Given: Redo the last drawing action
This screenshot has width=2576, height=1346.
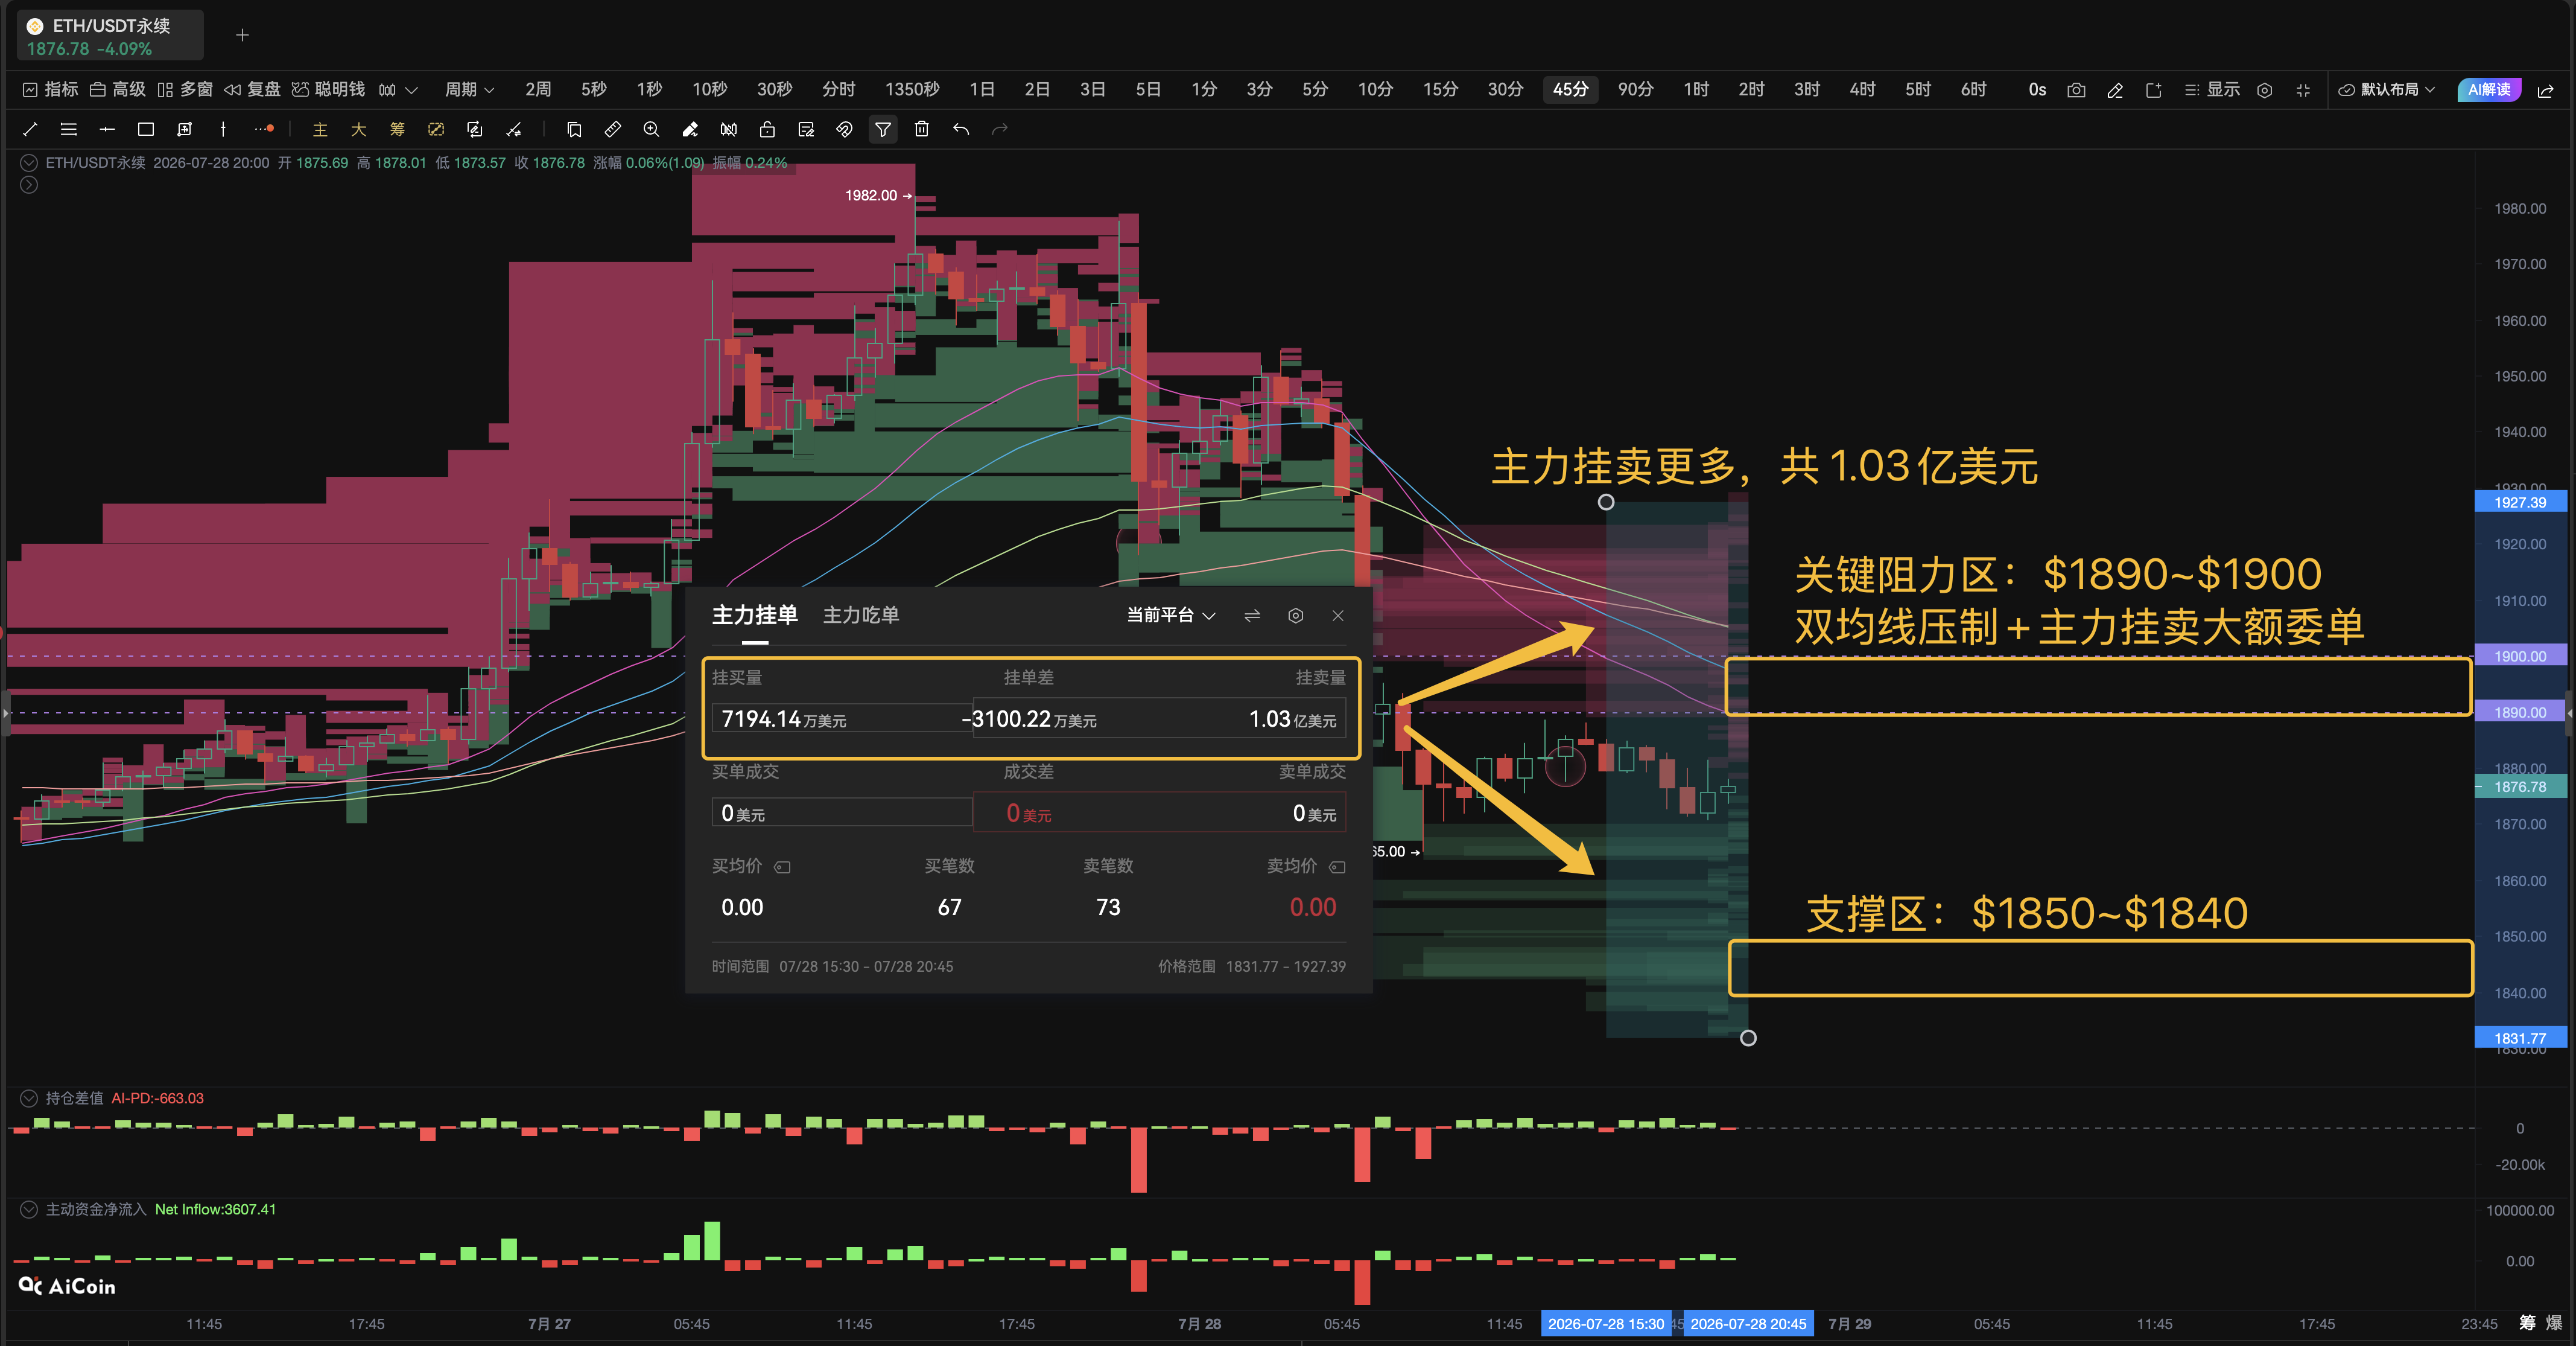Looking at the screenshot, I should [999, 129].
